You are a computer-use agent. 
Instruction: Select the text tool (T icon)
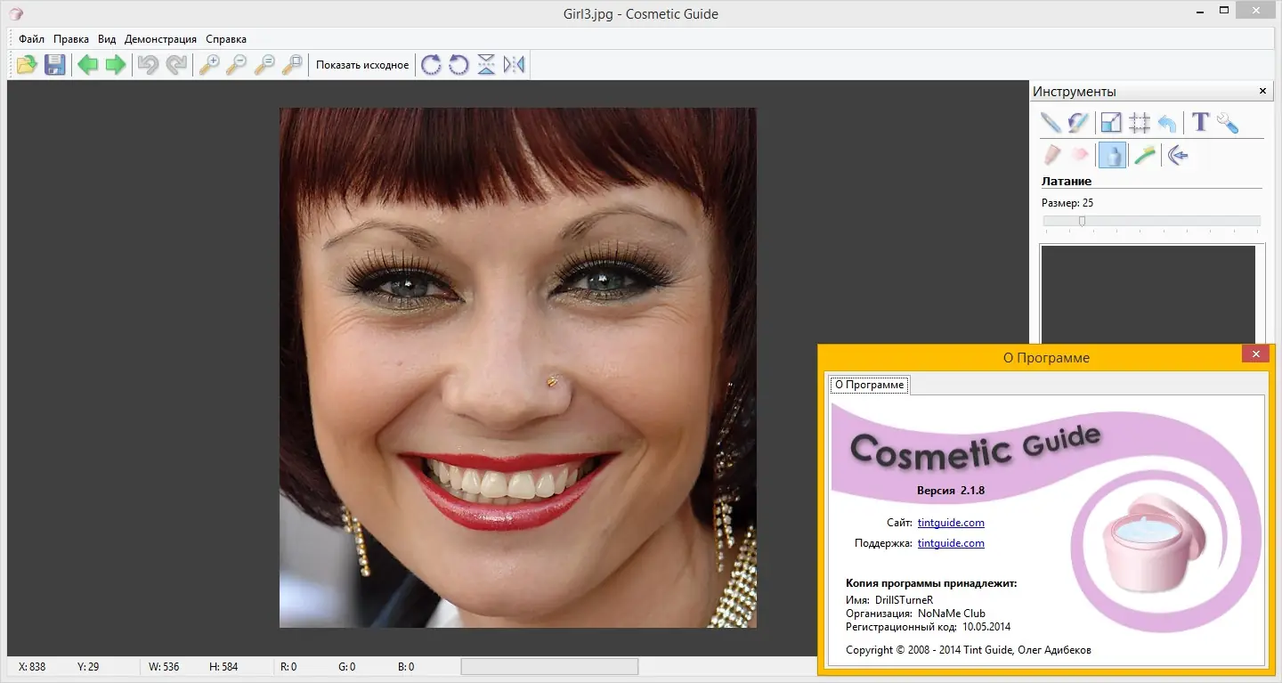pos(1200,122)
